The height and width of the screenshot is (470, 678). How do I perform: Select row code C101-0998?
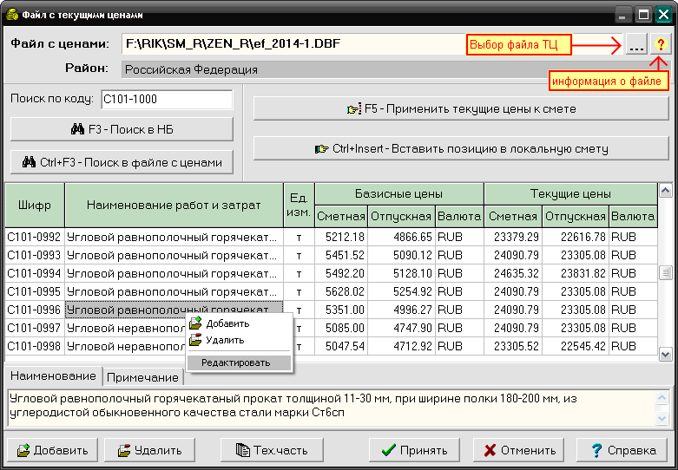coord(34,347)
